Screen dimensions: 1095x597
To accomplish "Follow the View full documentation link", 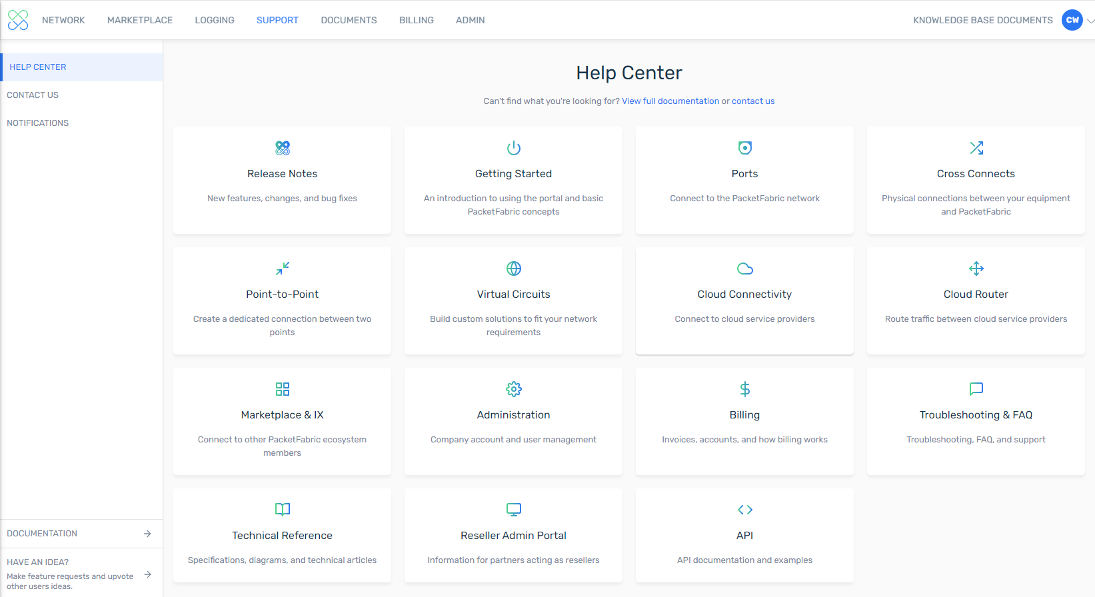I will pos(670,101).
